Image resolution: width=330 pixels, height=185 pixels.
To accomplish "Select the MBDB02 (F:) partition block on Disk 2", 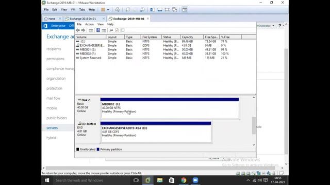I will tap(170, 108).
